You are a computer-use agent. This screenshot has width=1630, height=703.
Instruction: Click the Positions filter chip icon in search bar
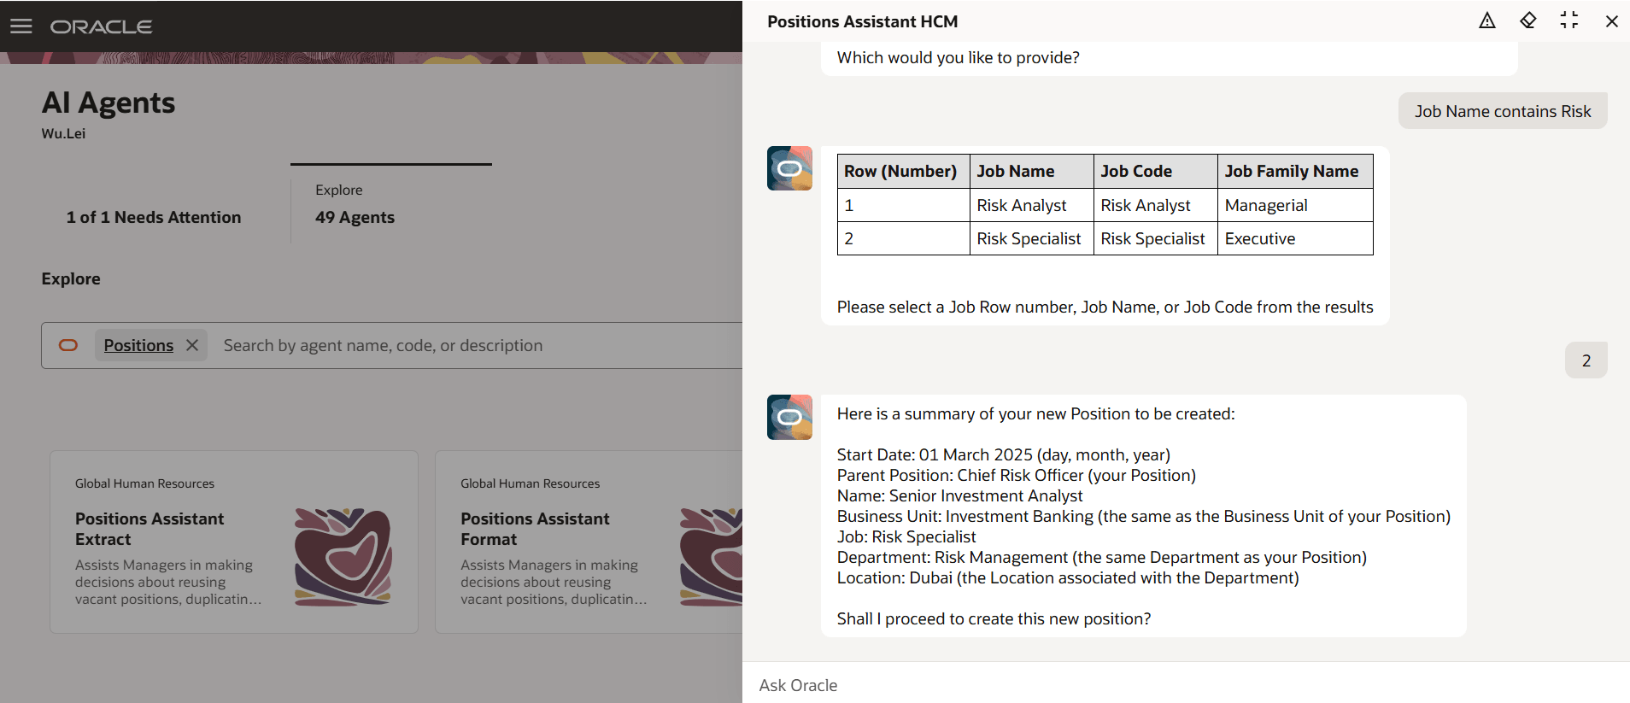(x=69, y=345)
